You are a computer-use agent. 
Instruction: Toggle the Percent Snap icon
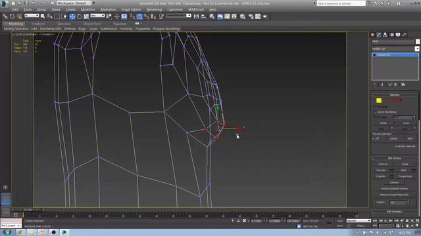[x=146, y=16]
